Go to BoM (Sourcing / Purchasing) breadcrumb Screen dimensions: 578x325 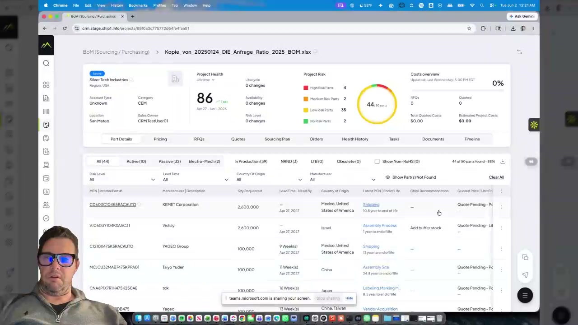click(x=116, y=52)
